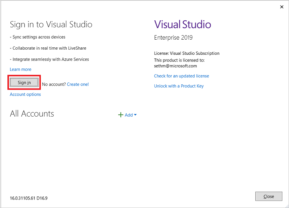Click the Sign in button
This screenshot has height=208, width=289.
pyautogui.click(x=24, y=83)
